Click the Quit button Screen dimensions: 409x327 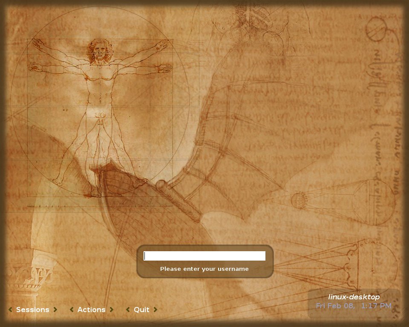[141, 310]
